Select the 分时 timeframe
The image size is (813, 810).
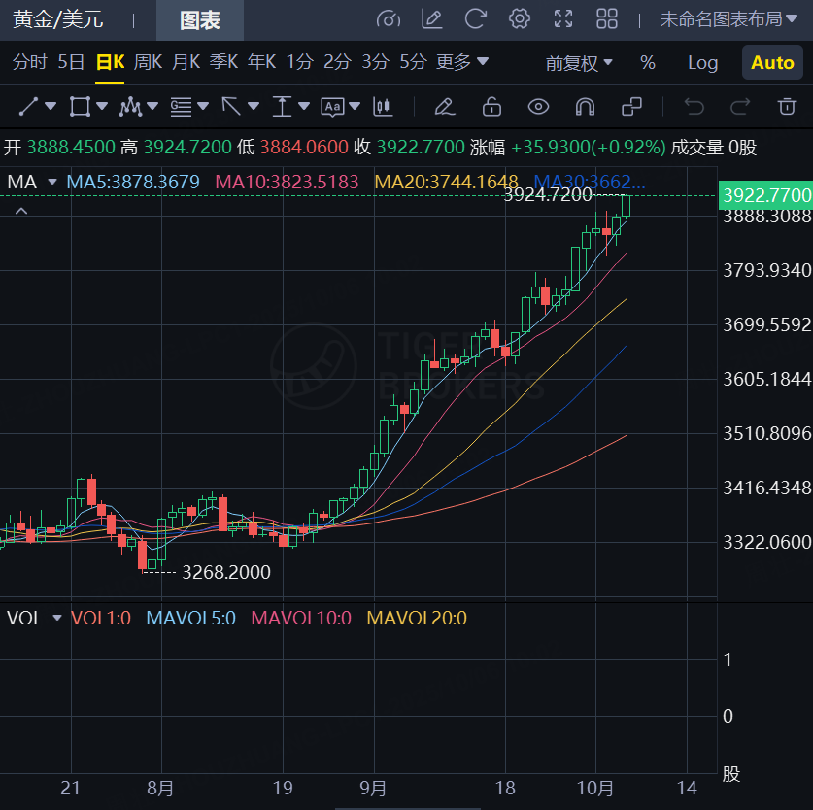click(29, 62)
